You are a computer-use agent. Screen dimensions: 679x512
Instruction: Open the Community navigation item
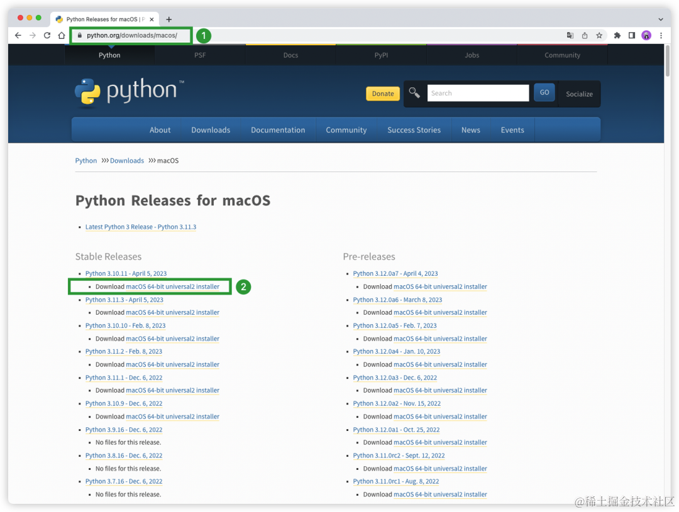tap(346, 130)
